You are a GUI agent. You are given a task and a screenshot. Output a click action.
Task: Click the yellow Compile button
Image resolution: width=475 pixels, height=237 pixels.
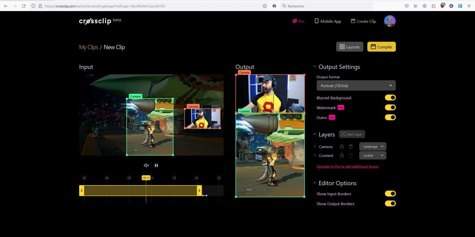tap(381, 47)
